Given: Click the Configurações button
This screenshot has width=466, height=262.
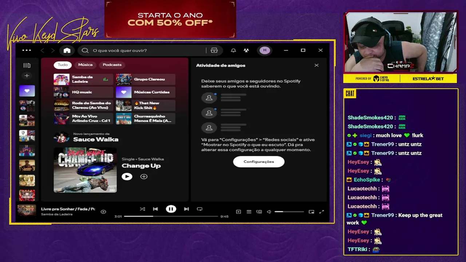Looking at the screenshot, I should (258, 162).
